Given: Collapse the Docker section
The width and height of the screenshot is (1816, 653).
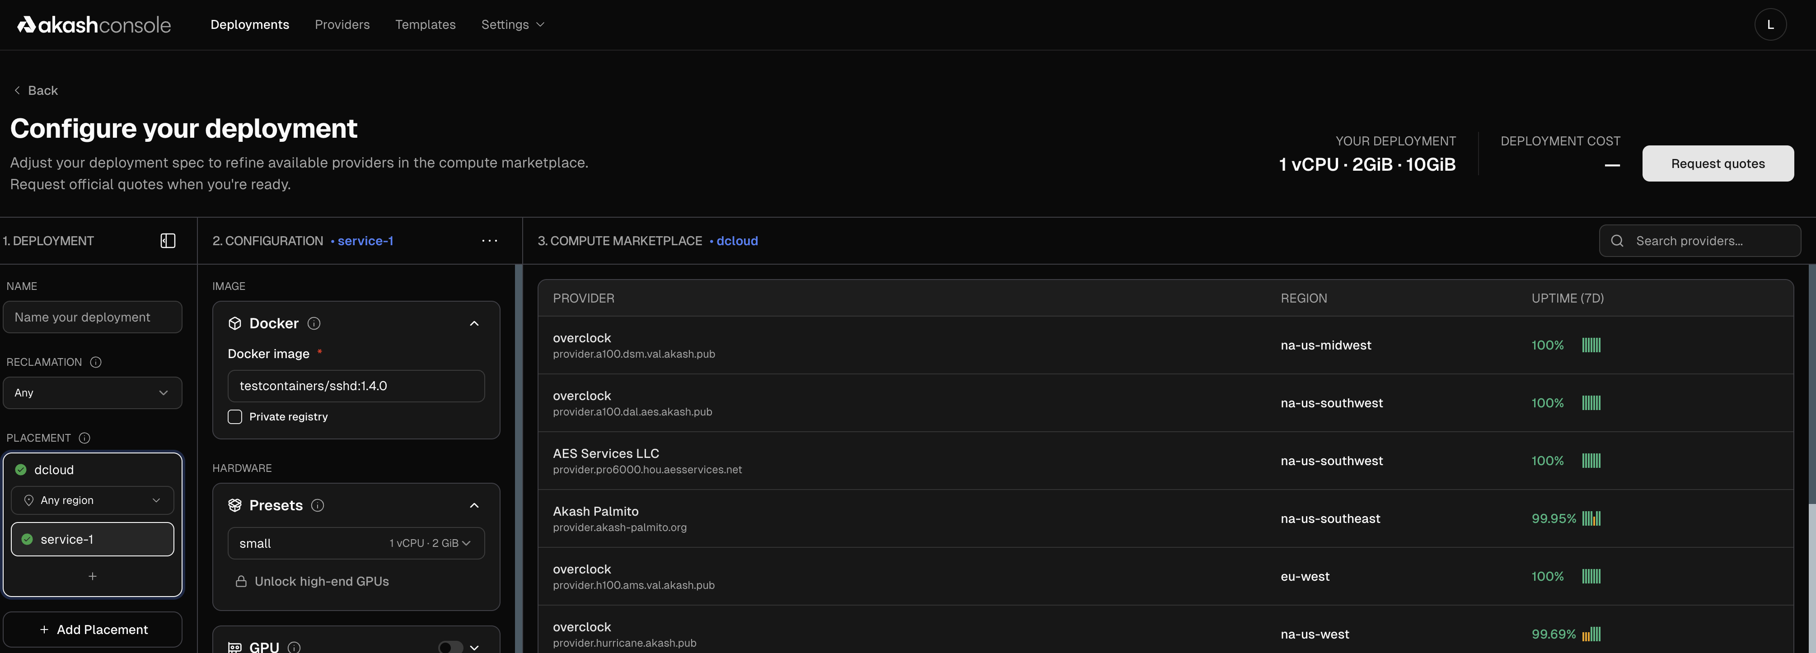Looking at the screenshot, I should click(474, 323).
